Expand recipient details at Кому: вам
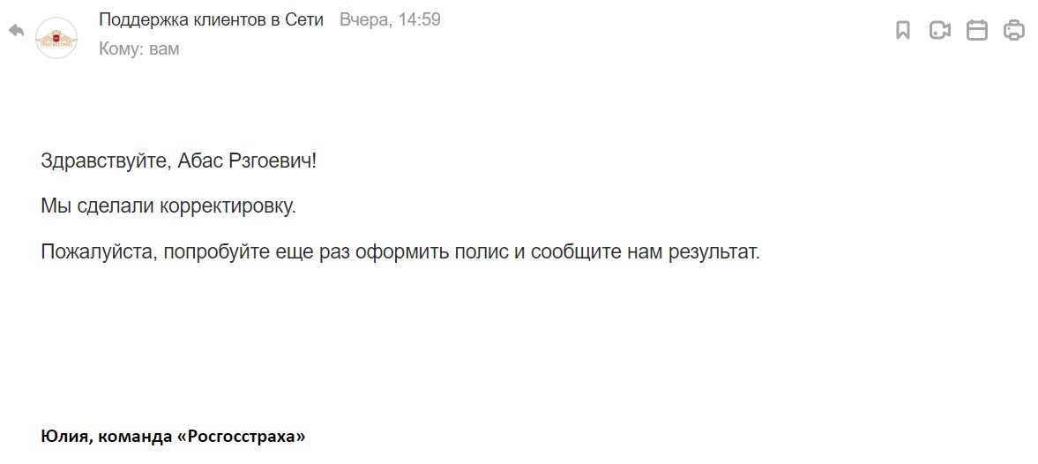 [x=139, y=49]
